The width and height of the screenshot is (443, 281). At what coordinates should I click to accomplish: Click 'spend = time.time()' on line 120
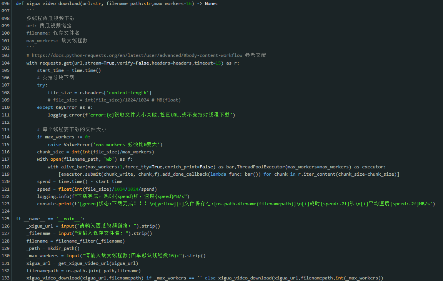pos(62,181)
